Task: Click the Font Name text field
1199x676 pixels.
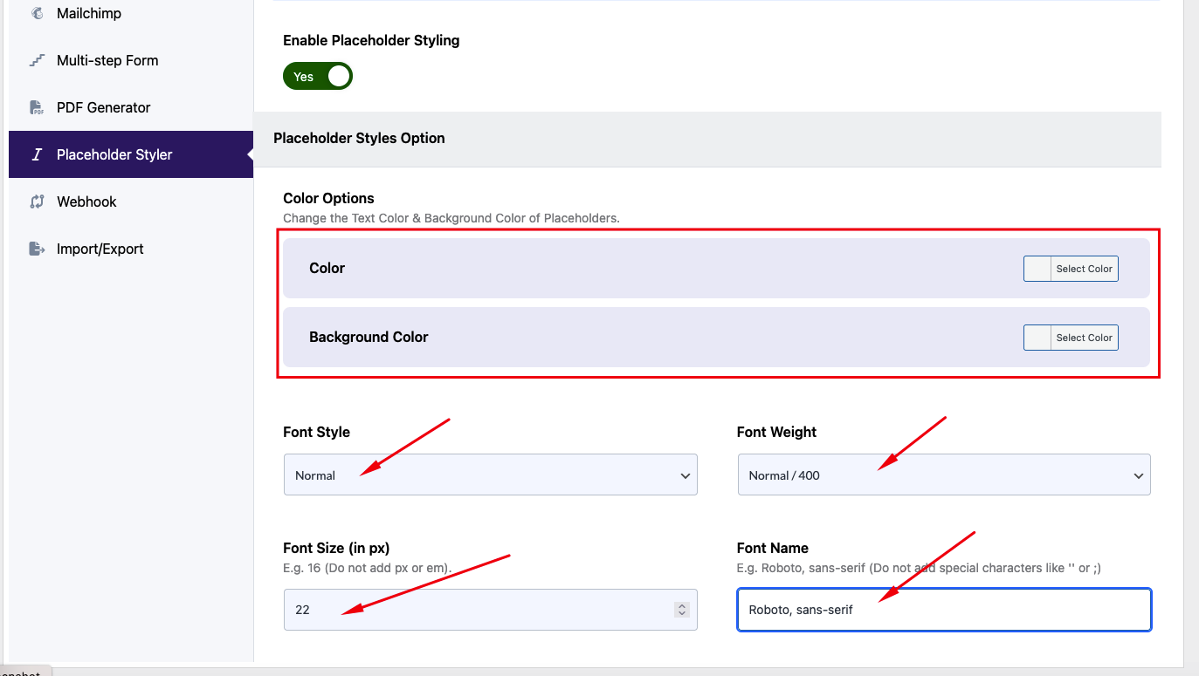Action: click(x=944, y=610)
